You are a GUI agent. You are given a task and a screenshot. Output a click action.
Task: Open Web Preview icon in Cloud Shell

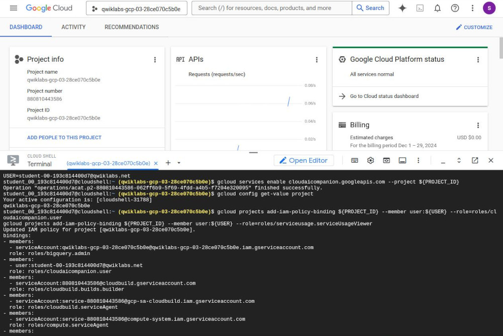point(386,160)
